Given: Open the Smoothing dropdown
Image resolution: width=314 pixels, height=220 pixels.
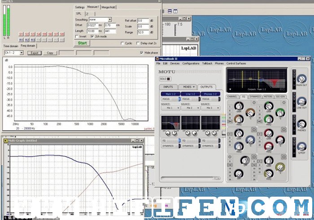Looking at the screenshot, I should click(110, 20).
